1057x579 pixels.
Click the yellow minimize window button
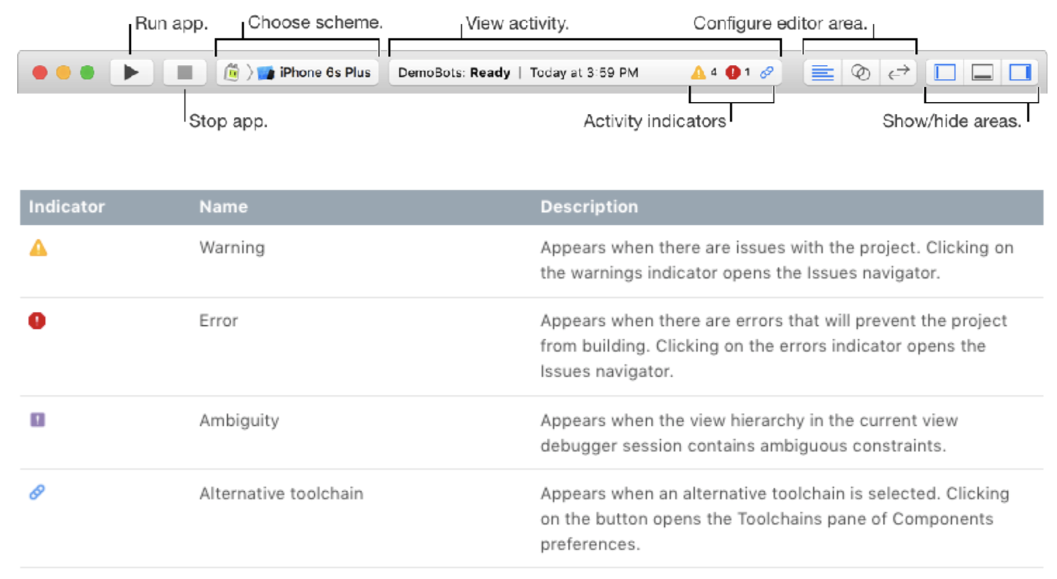pos(64,73)
